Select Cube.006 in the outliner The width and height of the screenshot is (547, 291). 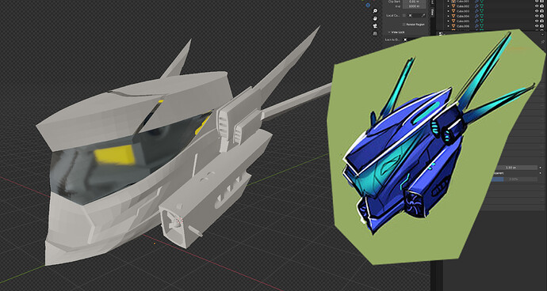(x=463, y=26)
